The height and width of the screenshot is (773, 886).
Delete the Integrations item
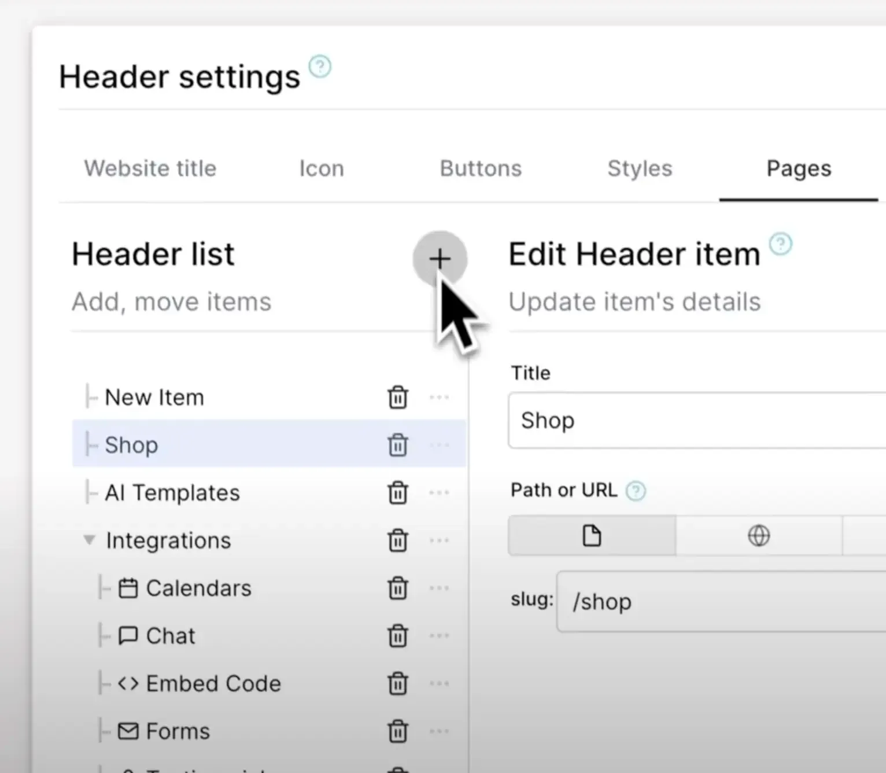(x=398, y=540)
